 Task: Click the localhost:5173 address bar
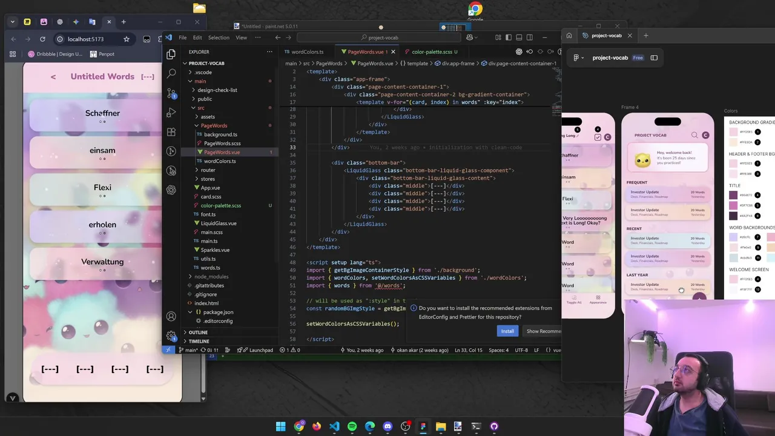coord(85,39)
